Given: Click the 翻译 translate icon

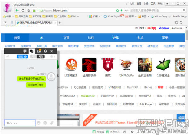Looking at the screenshot, I should 126,16.
